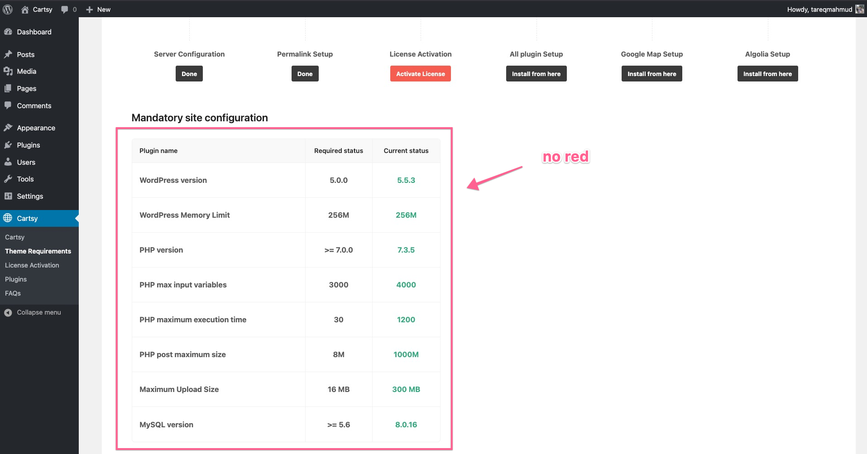This screenshot has height=454, width=867.
Task: Click the PHP max input variables label
Action: pyautogui.click(x=183, y=285)
